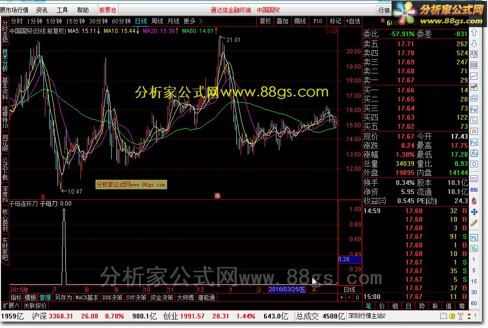This screenshot has width=488, height=328.
Task: Click the up arrow icon in right sidebar
Action: 474,32
